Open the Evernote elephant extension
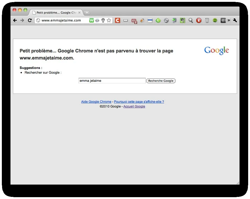Viewport: 250px width, 199px height. tap(183, 20)
